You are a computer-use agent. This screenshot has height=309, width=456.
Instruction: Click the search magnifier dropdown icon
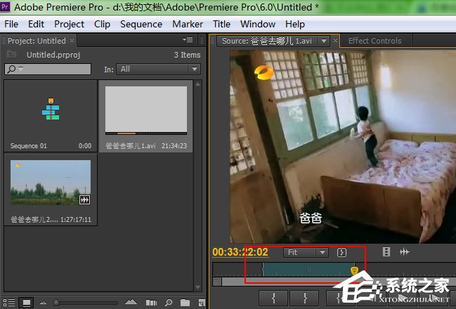tap(15, 70)
